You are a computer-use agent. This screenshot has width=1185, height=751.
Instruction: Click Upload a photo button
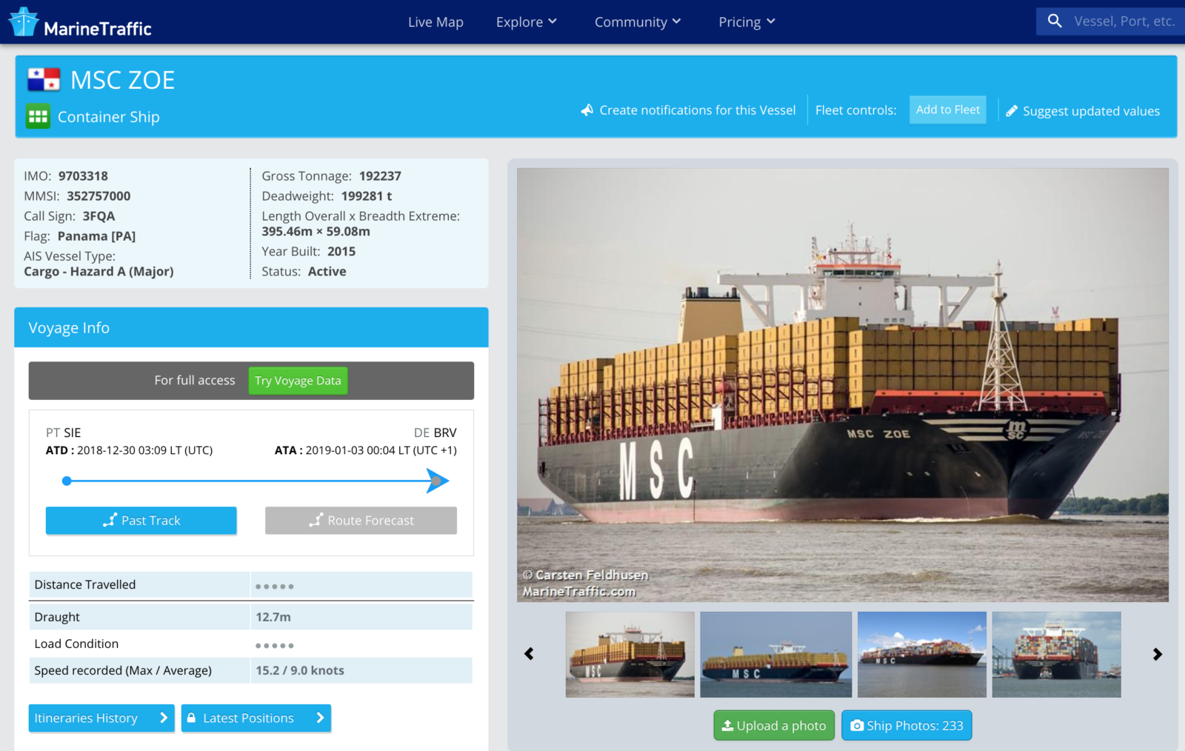774,726
